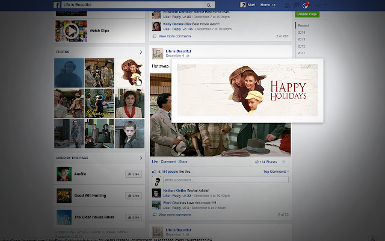Select Recent in the timeline
The width and height of the screenshot is (385, 241).
click(x=303, y=26)
